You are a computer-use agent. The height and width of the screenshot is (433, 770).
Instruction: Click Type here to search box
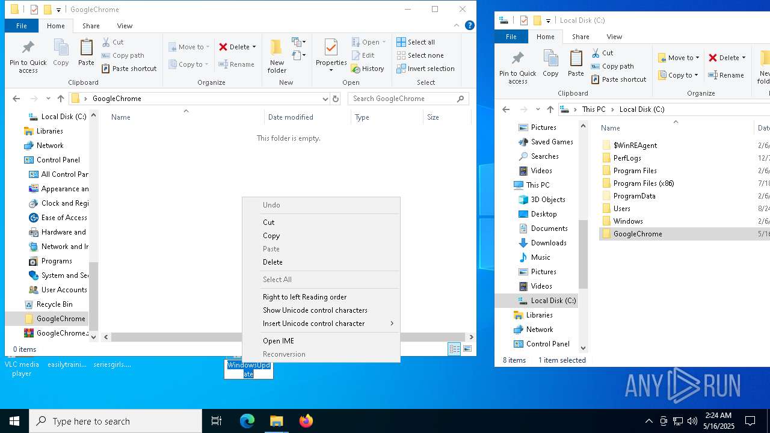[115, 421]
